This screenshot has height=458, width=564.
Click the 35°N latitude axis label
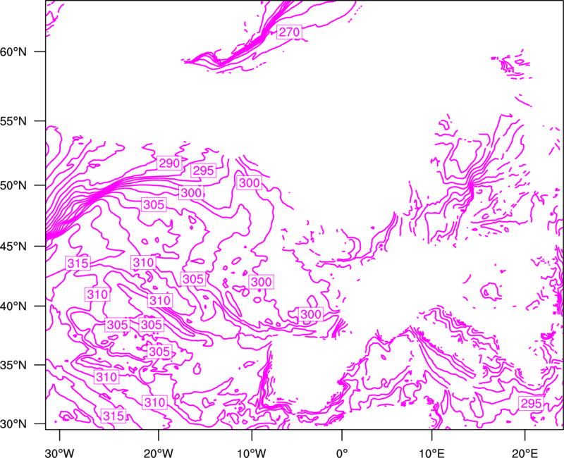coord(13,365)
